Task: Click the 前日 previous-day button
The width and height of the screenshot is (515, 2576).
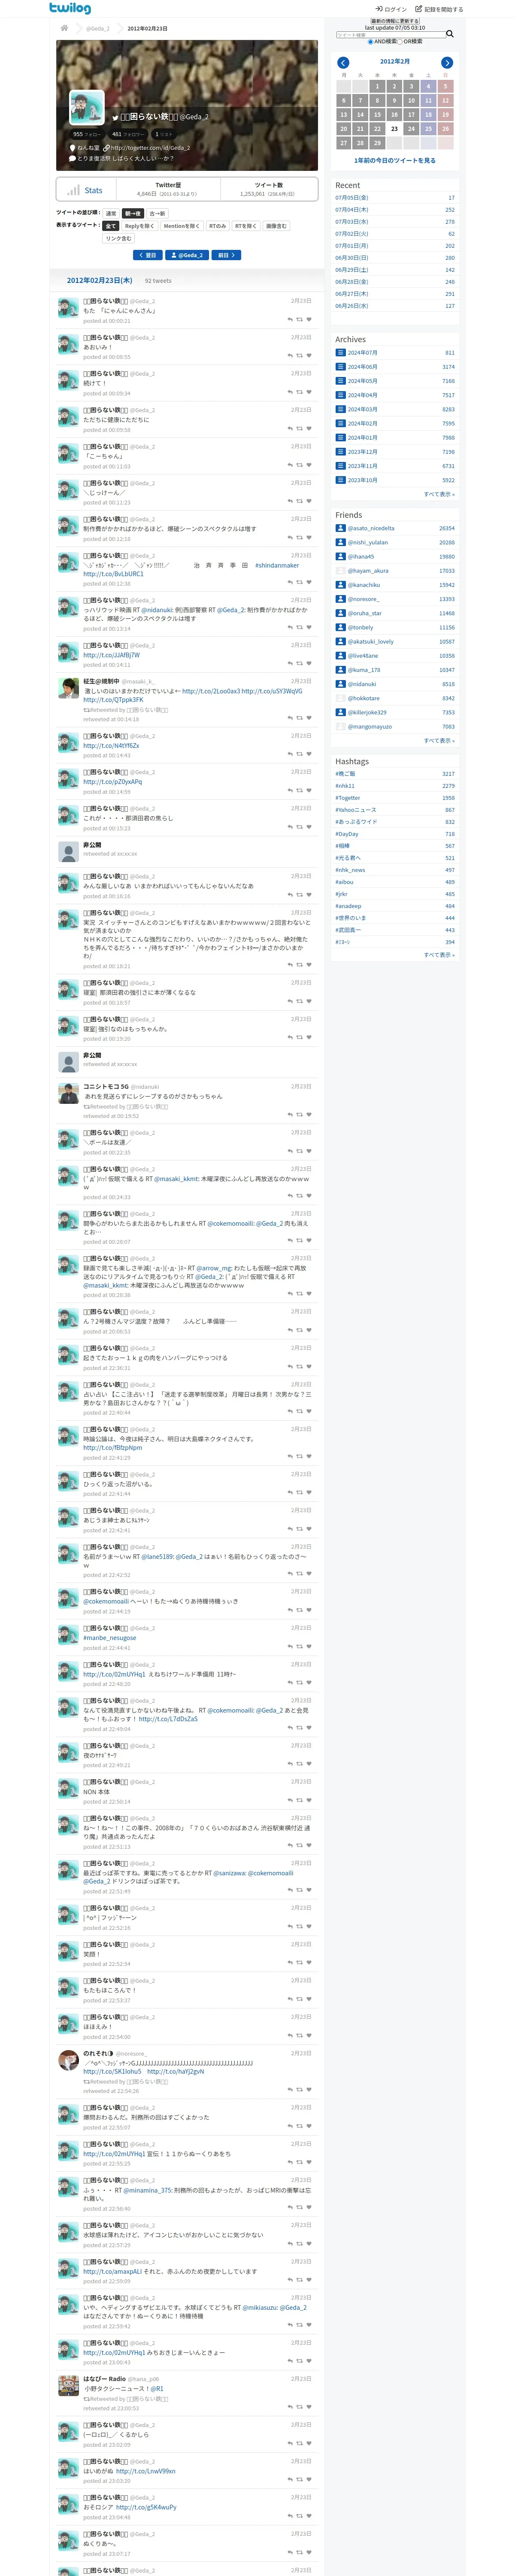Action: point(226,255)
